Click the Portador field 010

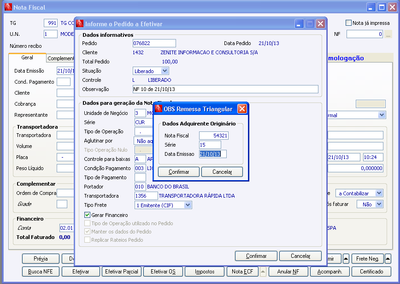click(140, 187)
